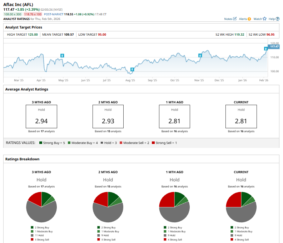Click the Jan '26 axis label on chart
This screenshot has width=283, height=243.
[x=242, y=80]
